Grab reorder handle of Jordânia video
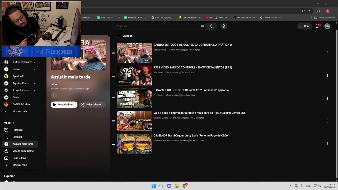338x190 pixels. (114, 53)
